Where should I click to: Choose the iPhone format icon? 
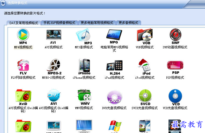pyautogui.click(x=84, y=65)
